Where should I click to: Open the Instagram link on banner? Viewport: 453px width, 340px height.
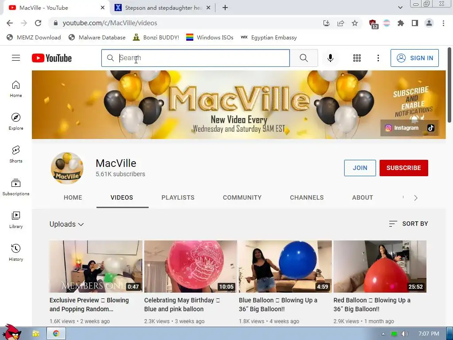402,128
